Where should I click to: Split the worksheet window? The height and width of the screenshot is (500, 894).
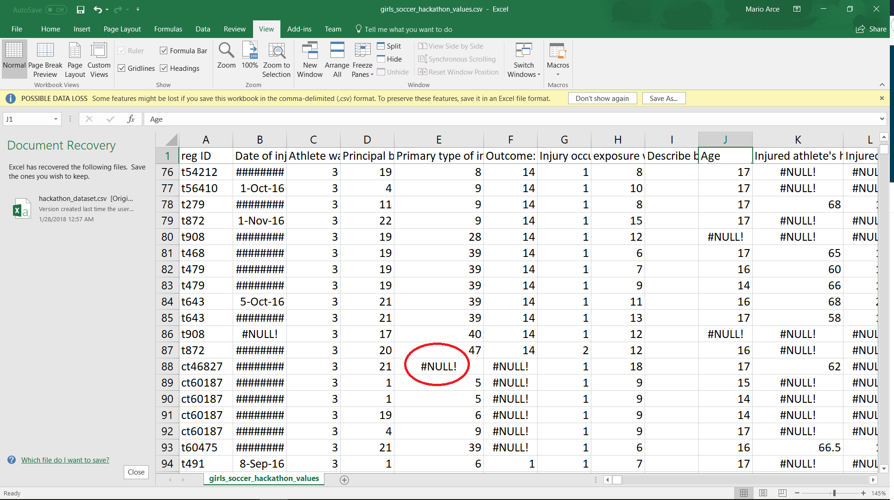pos(389,46)
